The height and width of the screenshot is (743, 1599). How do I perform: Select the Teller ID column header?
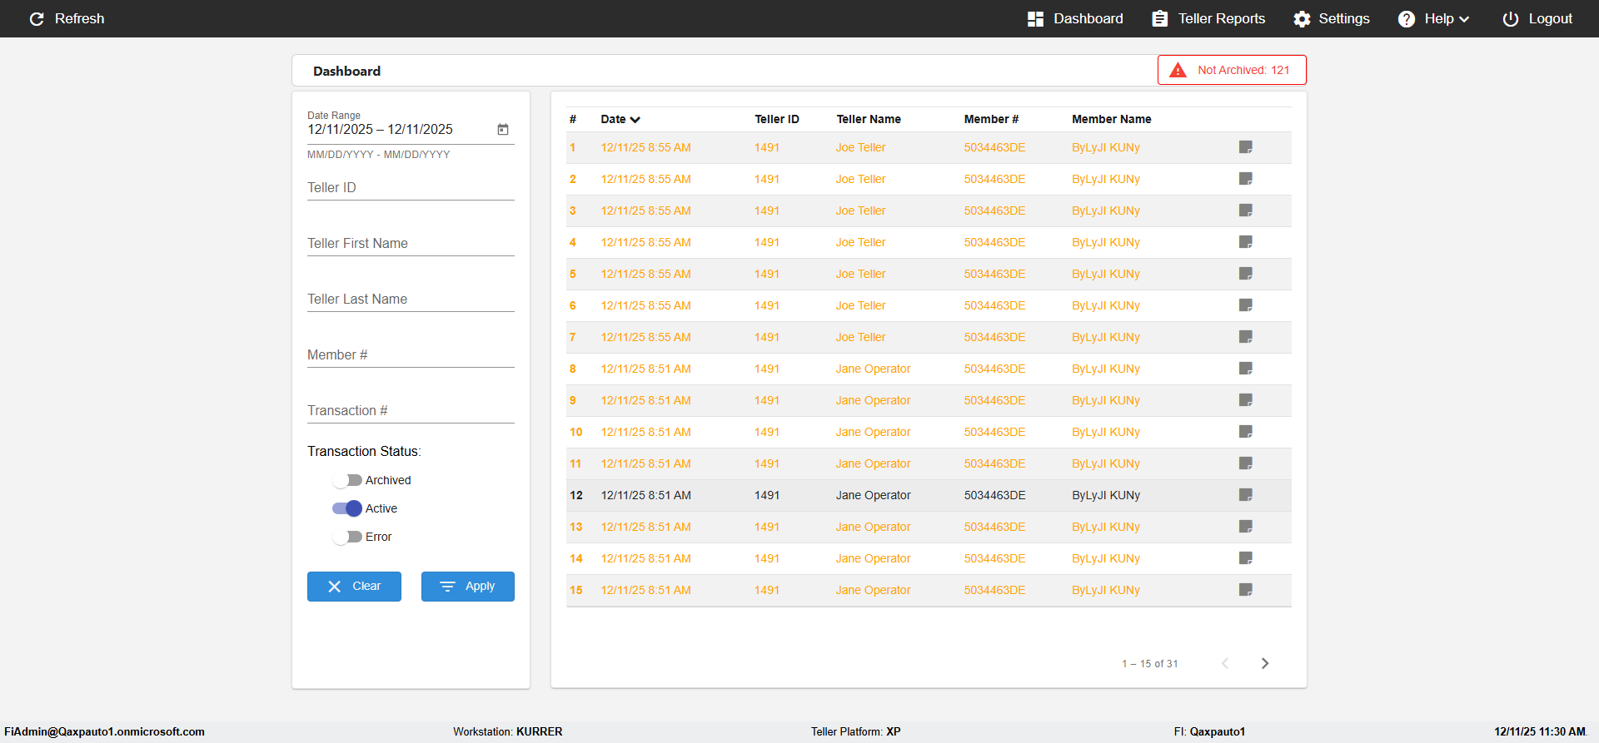[x=777, y=119]
